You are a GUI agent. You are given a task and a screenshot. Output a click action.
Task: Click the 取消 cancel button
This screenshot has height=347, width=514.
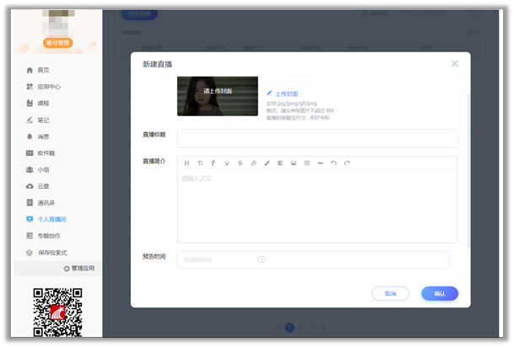click(390, 294)
